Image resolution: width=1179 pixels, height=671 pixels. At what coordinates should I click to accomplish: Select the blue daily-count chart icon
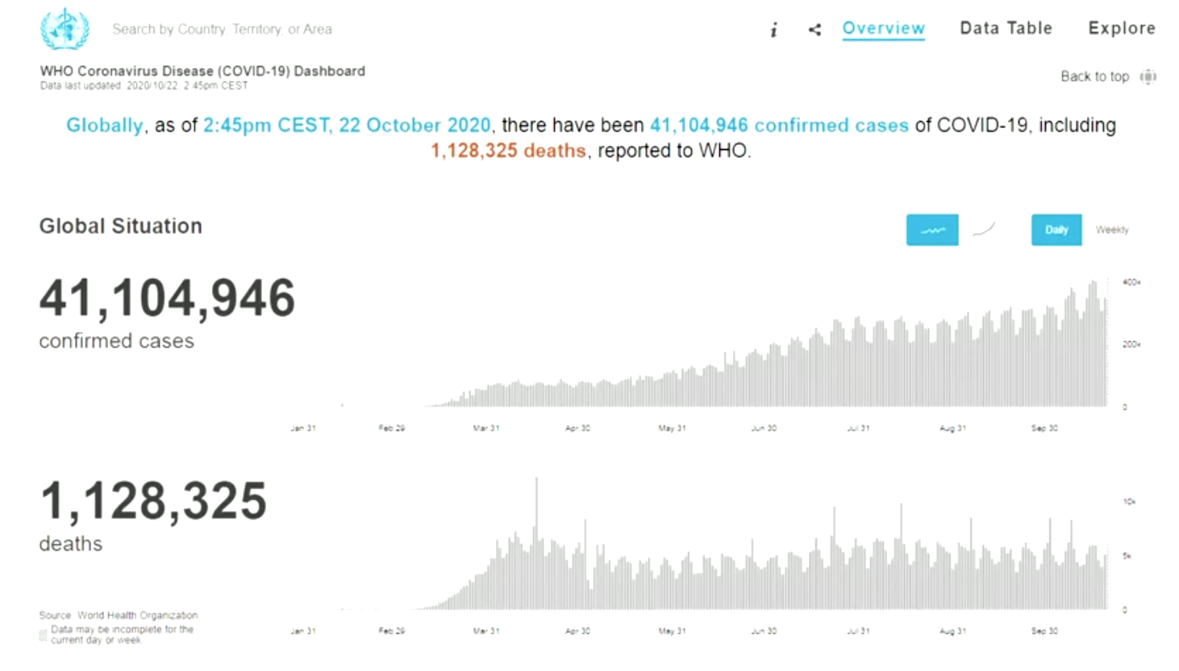(x=932, y=230)
